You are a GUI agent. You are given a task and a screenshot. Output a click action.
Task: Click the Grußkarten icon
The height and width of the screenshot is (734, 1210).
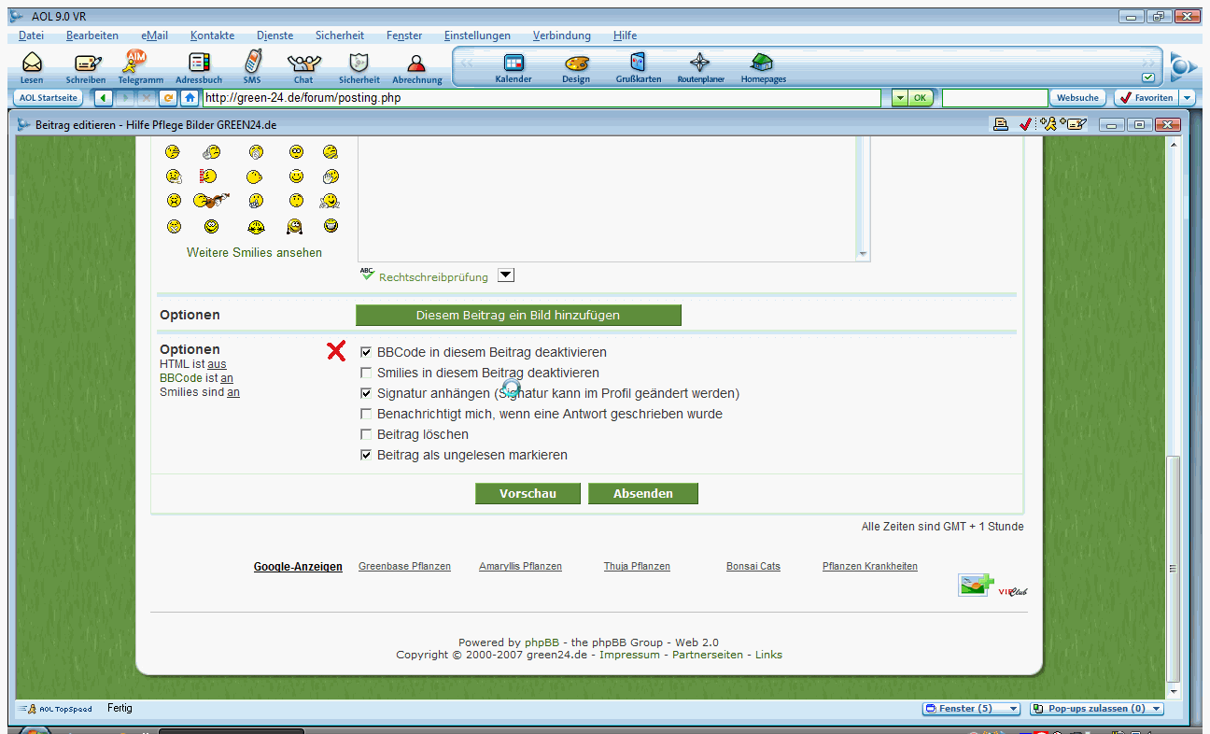(x=639, y=64)
